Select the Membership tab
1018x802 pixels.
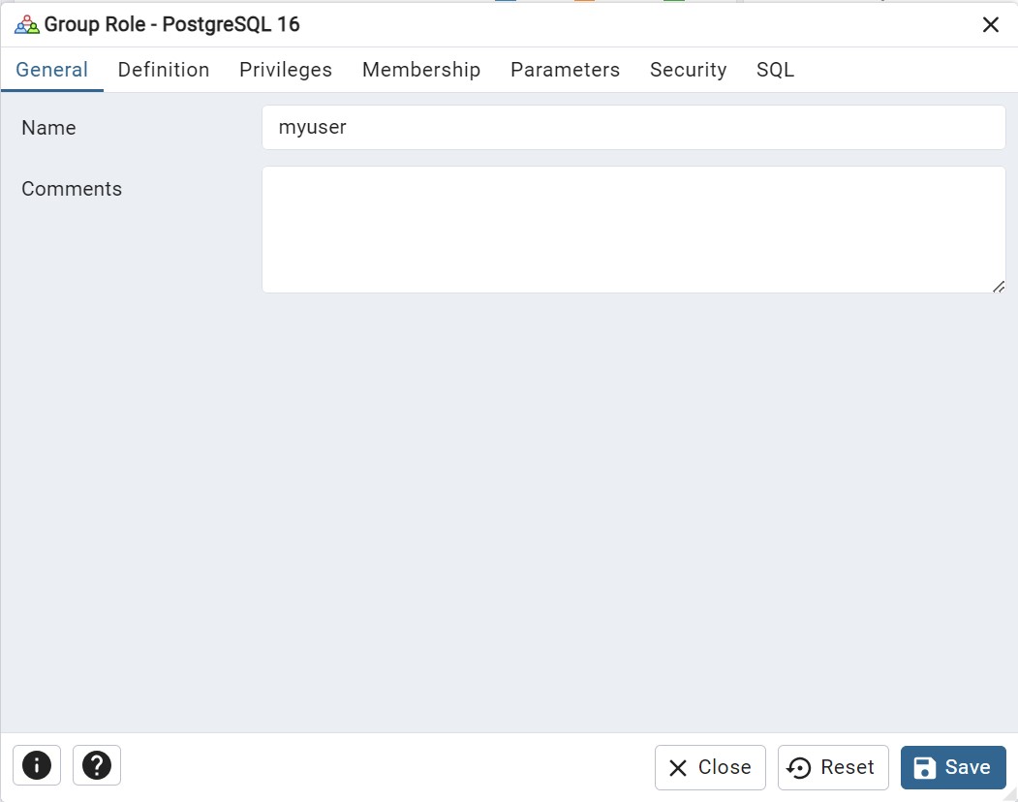(421, 70)
